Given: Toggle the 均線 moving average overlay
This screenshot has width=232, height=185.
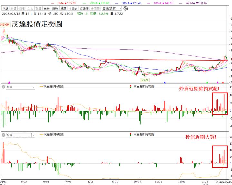Looking at the screenshot, I should click(x=5, y=9).
